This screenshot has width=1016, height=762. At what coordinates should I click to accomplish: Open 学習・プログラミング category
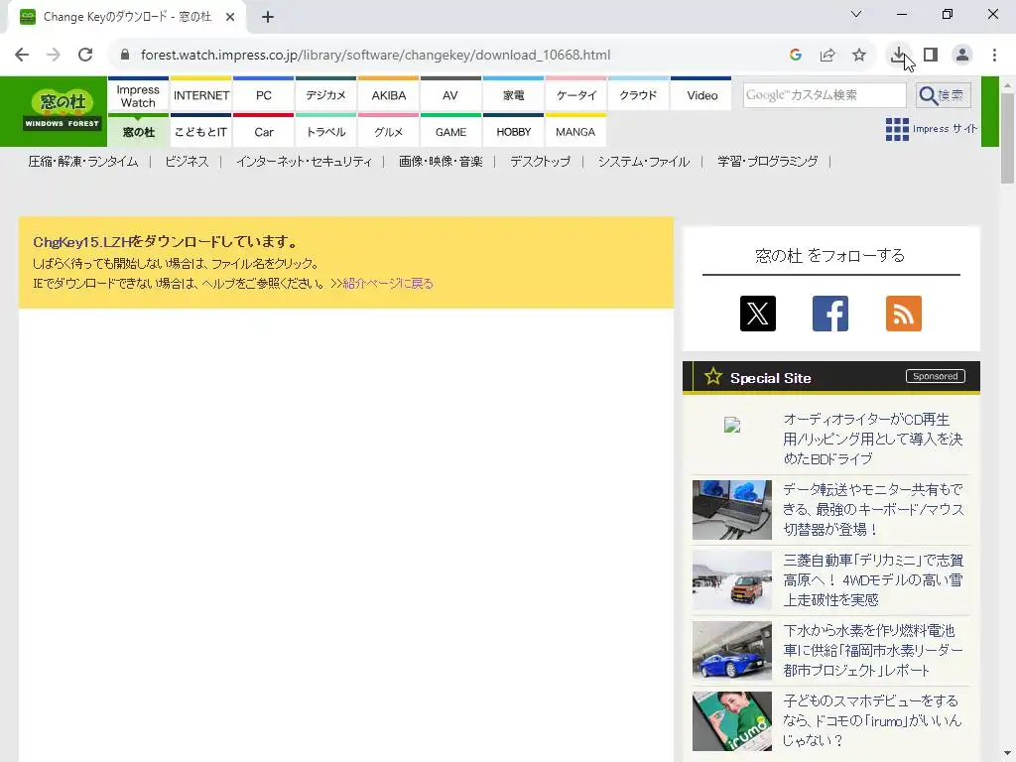click(x=767, y=162)
